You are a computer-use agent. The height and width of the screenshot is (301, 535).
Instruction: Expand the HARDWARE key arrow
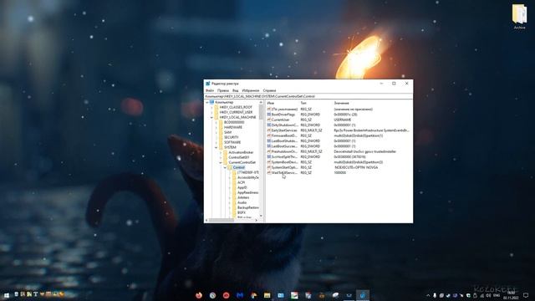tap(216, 127)
